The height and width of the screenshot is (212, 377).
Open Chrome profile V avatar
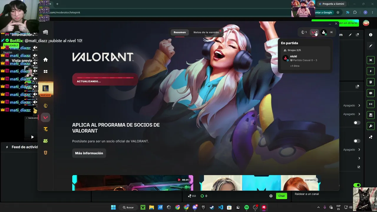coord(365,12)
